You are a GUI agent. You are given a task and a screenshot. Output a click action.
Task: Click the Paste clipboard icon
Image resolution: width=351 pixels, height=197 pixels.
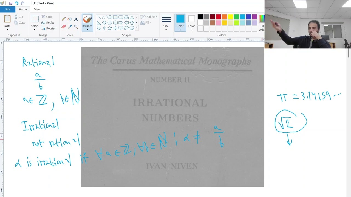(7, 19)
